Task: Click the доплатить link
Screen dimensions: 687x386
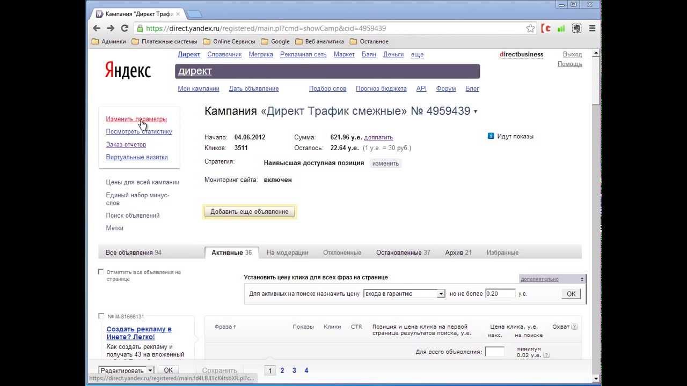Action: click(378, 137)
